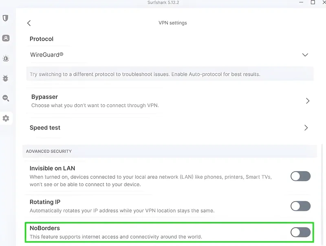
Task: Expand the Protocol dropdown chevron
Action: [x=305, y=55]
